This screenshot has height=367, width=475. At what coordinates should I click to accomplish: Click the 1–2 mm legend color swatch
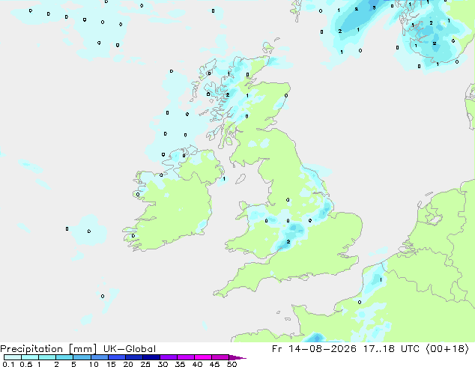(x=47, y=357)
